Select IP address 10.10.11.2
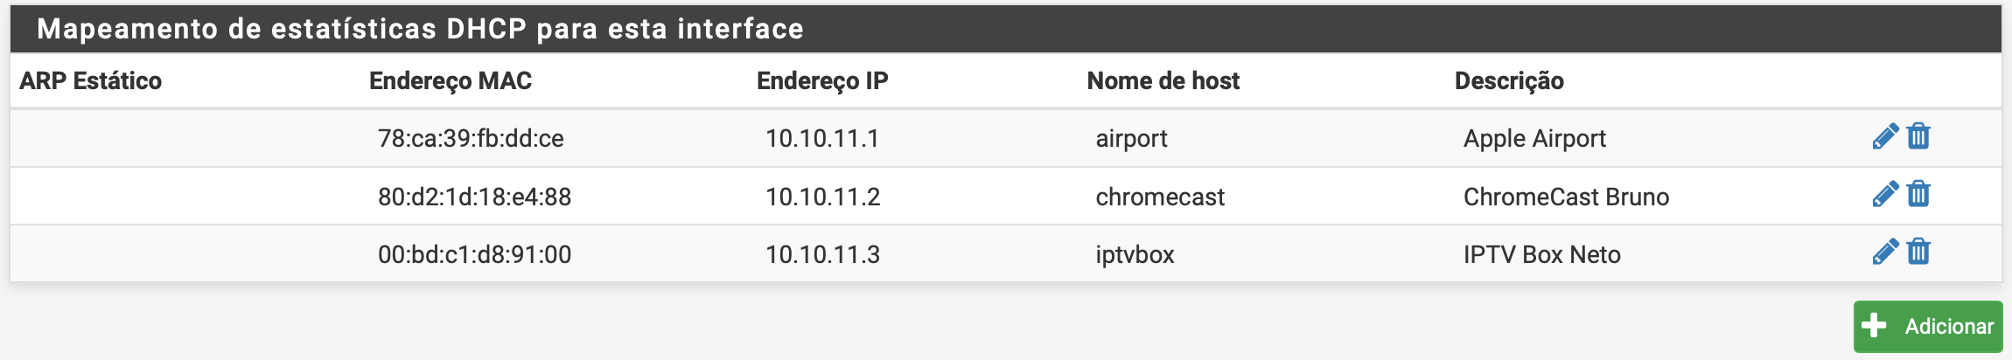The width and height of the screenshot is (2012, 360). (822, 197)
